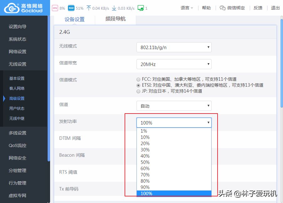Screen dimensions: 283x203
Task: Choose 10% transmit power option
Action: (x=174, y=137)
